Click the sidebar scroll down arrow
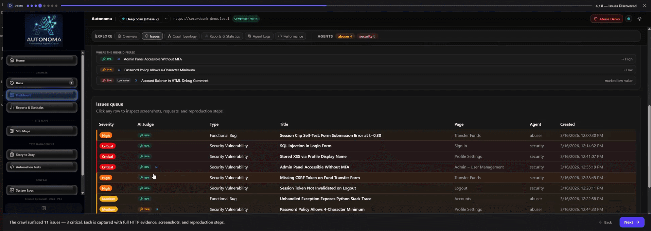The image size is (651, 231). tap(83, 193)
